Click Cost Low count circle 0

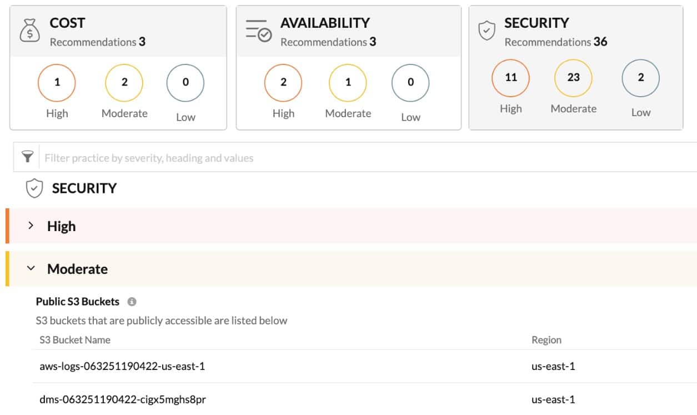[x=185, y=82]
